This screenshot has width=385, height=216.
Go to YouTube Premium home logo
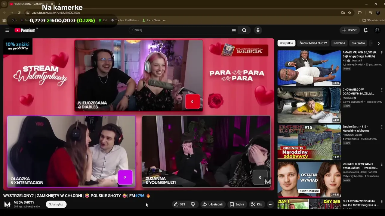pos(25,30)
